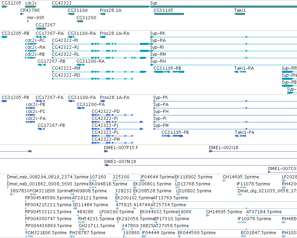This screenshot has width=297, height=238.
Task: Select the cdc2c-PC protein label
Action: coord(36,112)
